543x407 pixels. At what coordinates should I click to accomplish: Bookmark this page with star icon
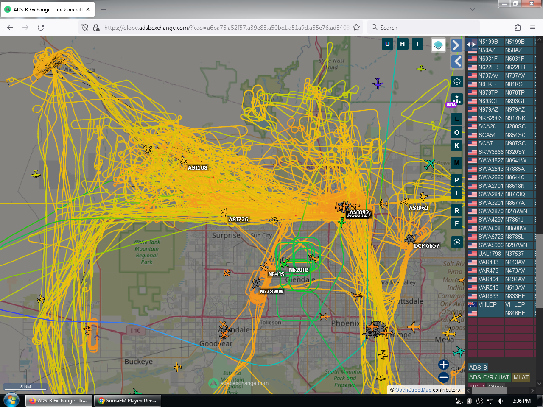(x=356, y=27)
